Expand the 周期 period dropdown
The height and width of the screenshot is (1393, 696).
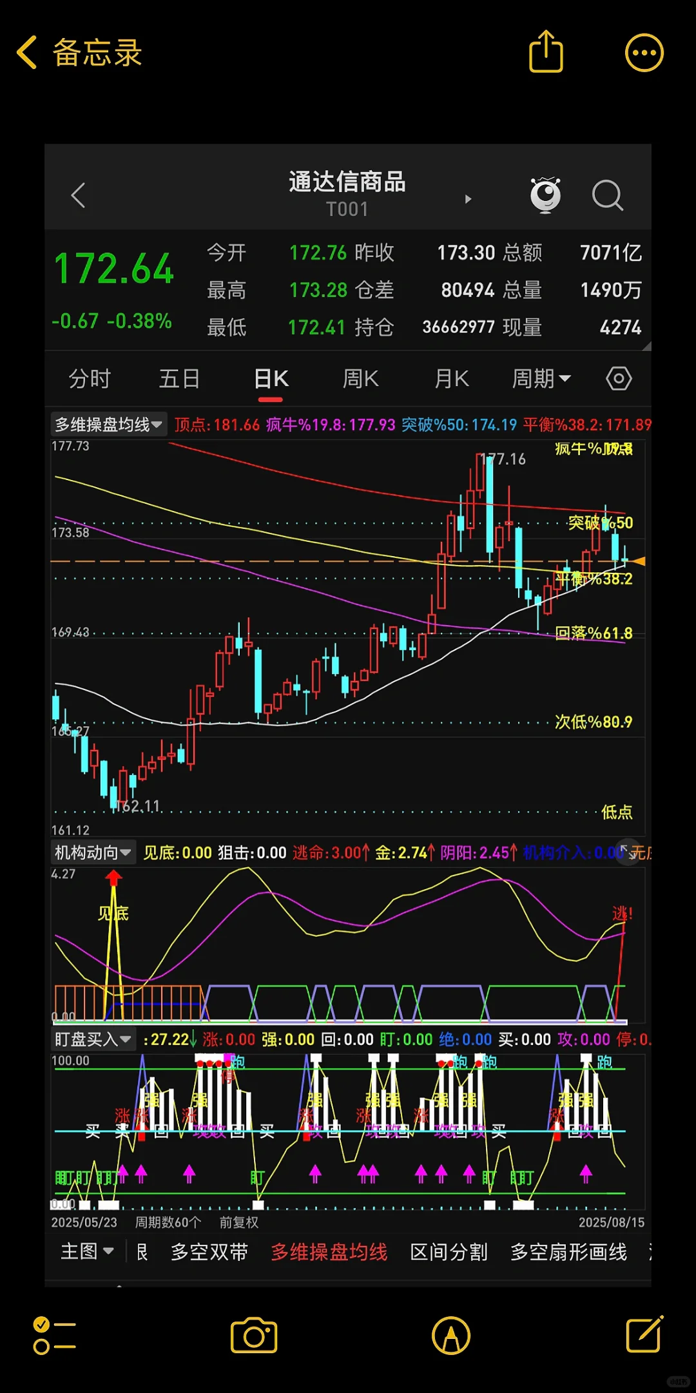tap(541, 379)
